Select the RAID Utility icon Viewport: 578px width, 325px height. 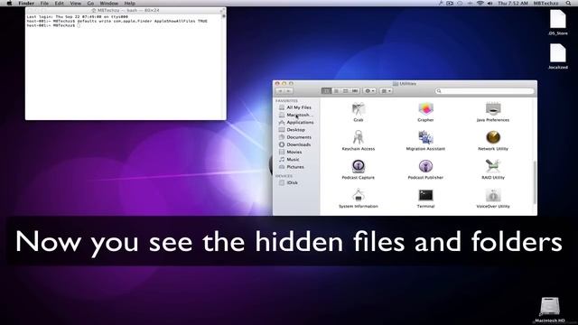click(493, 166)
